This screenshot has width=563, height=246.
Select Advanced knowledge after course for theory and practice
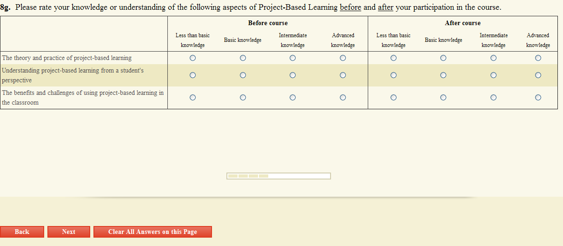click(538, 58)
